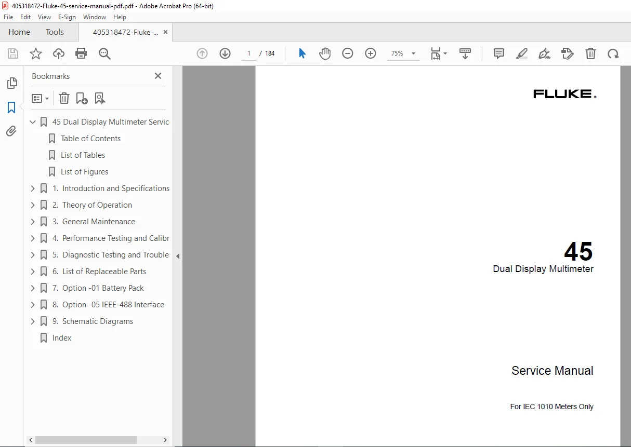Click the Save file icon
The image size is (631, 447).
click(13, 53)
